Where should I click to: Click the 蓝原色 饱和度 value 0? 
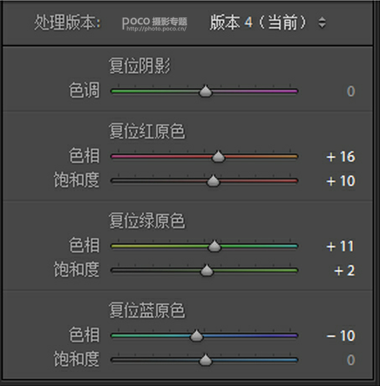click(351, 360)
